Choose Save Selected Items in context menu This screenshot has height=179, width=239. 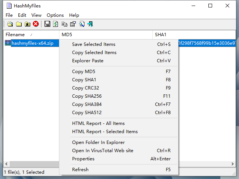(x=119, y=44)
